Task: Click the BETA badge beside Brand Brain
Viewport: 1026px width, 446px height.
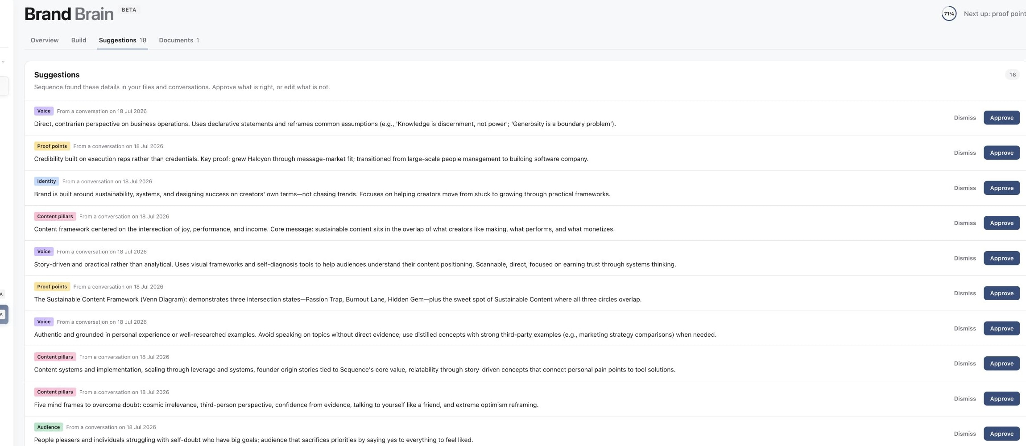Action: tap(129, 10)
